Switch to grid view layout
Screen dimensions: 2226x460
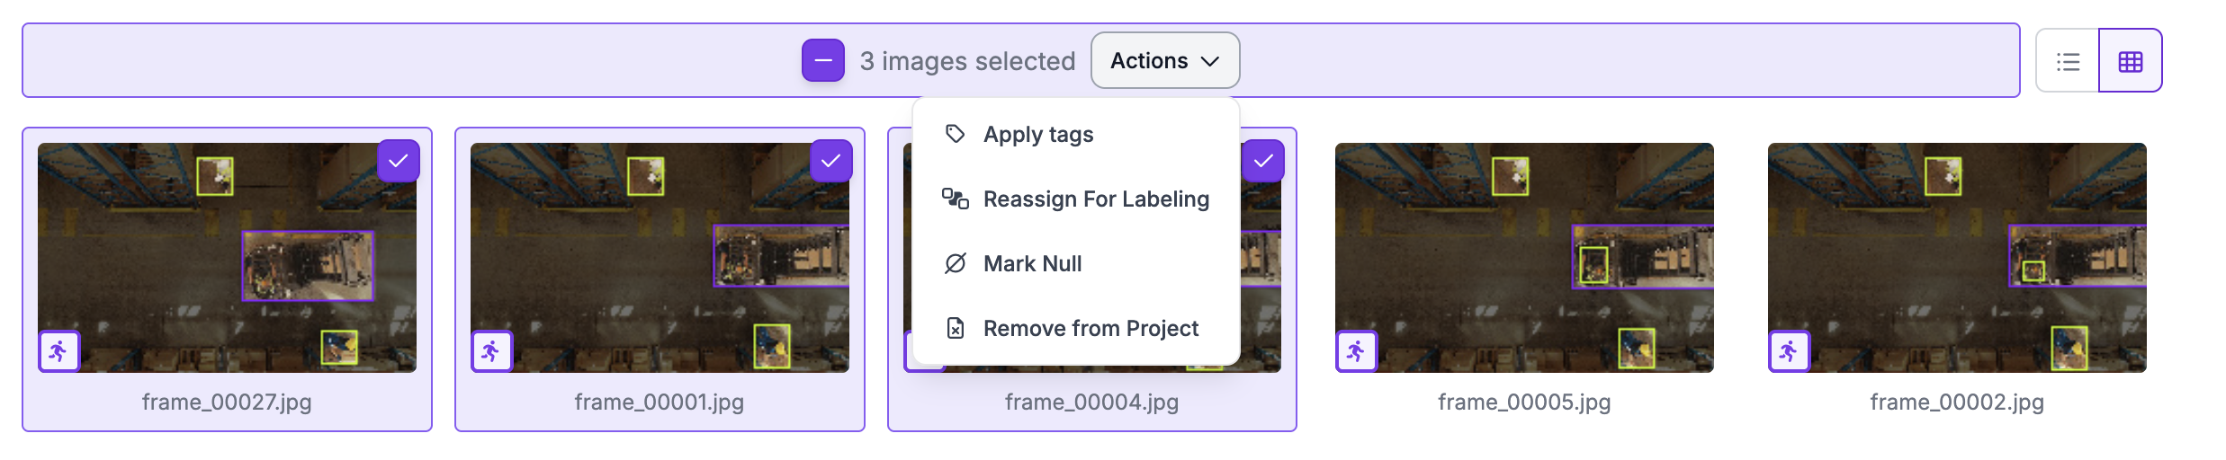coord(2130,61)
